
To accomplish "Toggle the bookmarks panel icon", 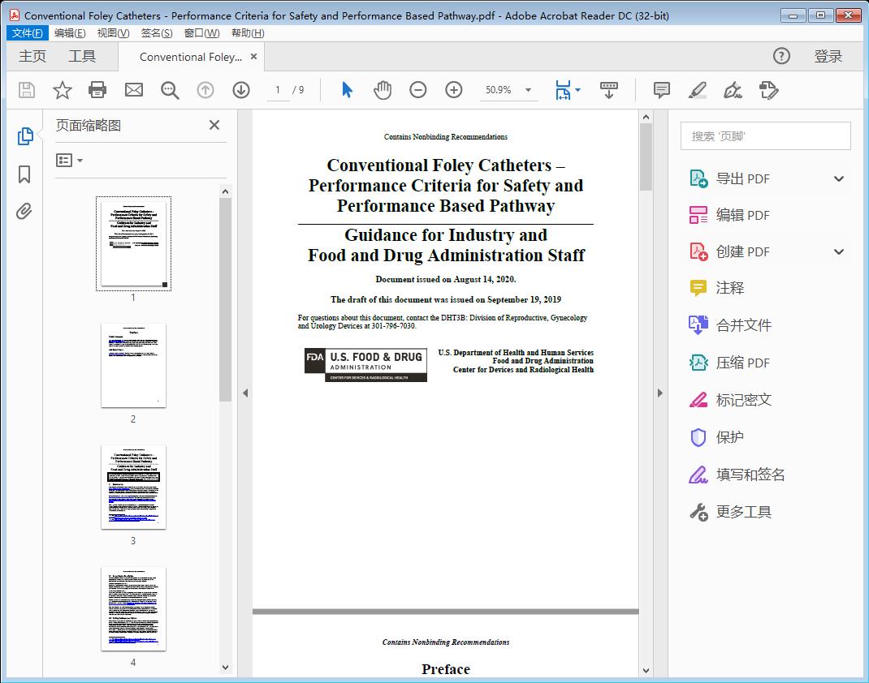I will [24, 174].
